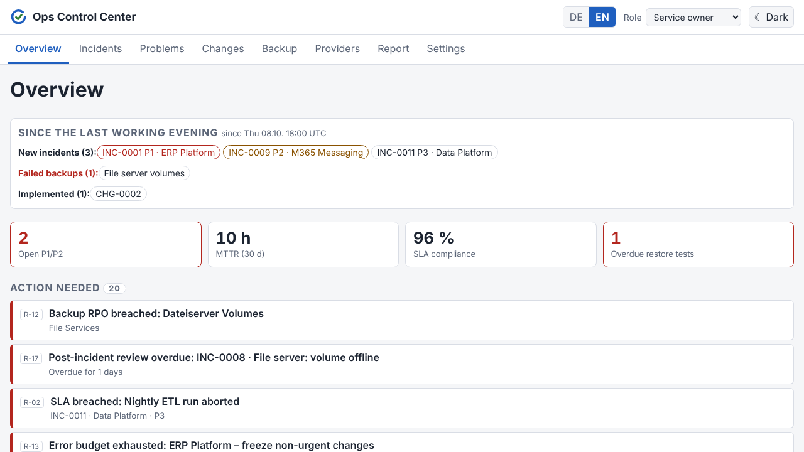Open the Role dropdown showing Service owner

(x=693, y=17)
